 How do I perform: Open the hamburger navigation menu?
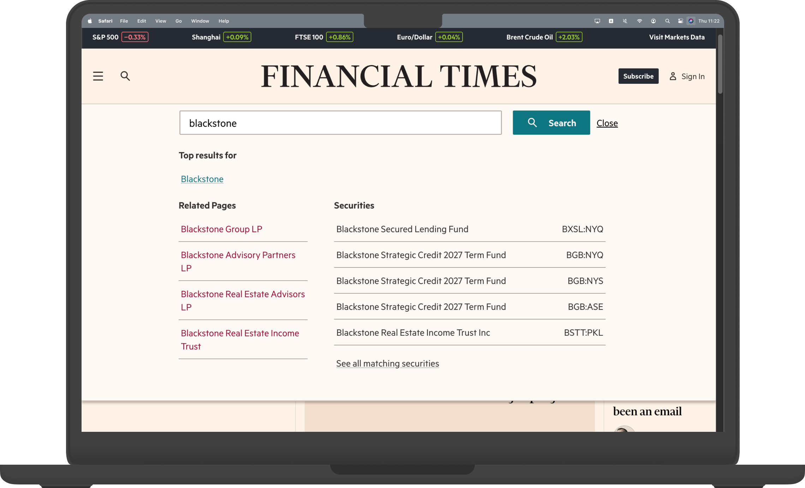tap(98, 76)
